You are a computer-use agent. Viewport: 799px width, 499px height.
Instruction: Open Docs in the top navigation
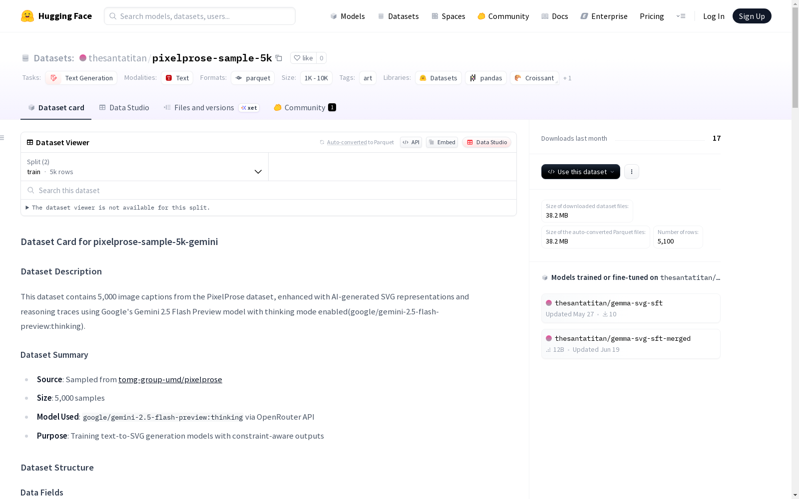pos(555,16)
